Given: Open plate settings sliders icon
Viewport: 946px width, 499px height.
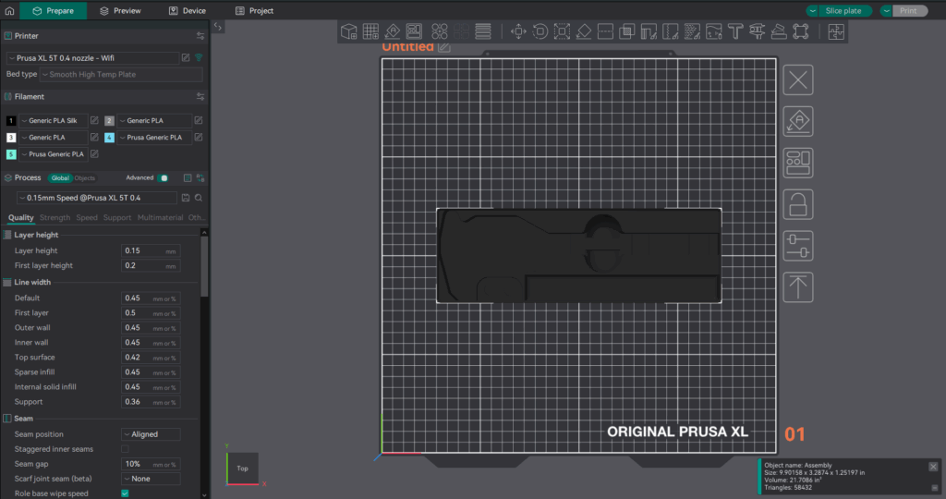Looking at the screenshot, I should click(798, 246).
